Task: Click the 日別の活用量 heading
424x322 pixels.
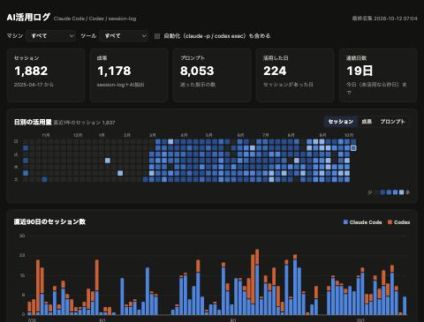Action: click(33, 122)
